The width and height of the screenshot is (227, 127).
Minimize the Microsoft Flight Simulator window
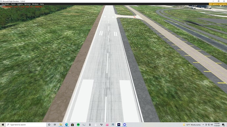[214, 1]
